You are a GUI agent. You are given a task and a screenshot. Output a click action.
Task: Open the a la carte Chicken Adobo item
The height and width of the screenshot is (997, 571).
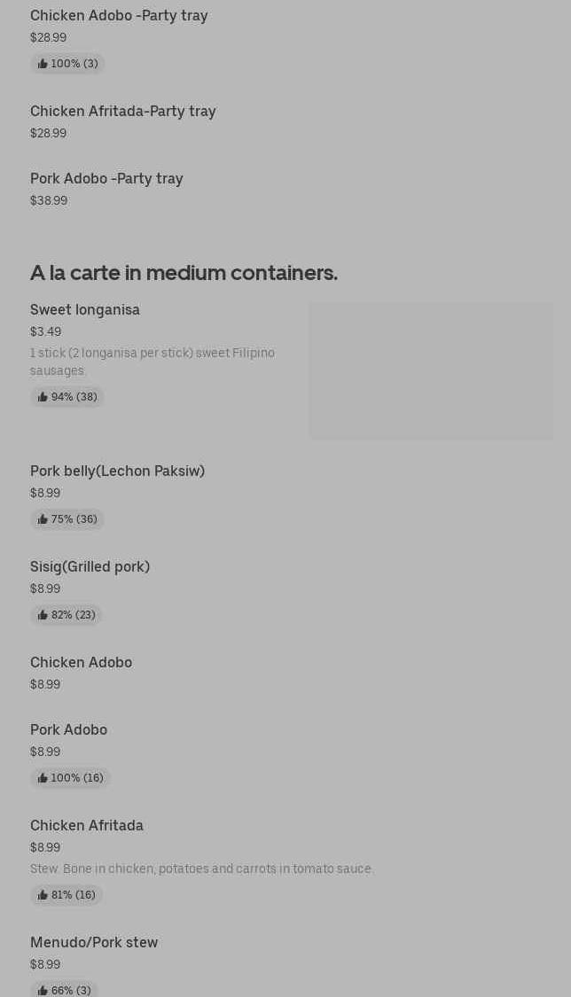click(x=81, y=663)
